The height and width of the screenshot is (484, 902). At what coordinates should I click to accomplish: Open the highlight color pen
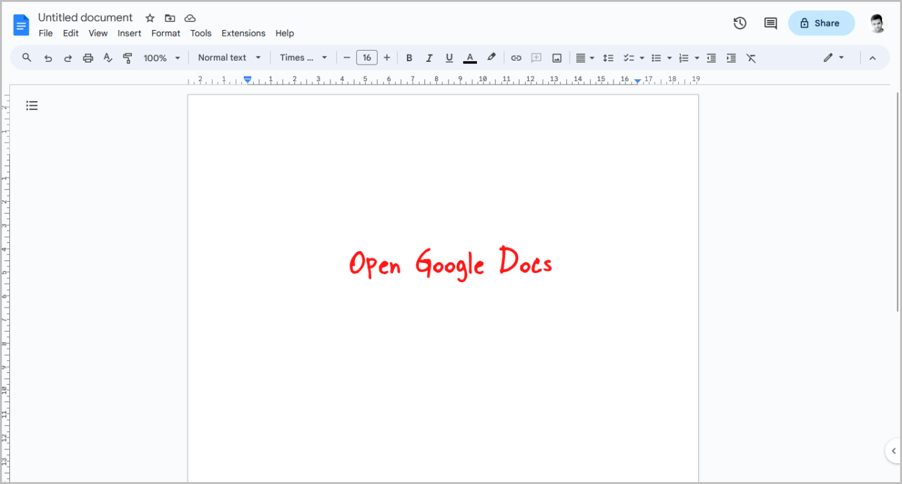click(491, 58)
